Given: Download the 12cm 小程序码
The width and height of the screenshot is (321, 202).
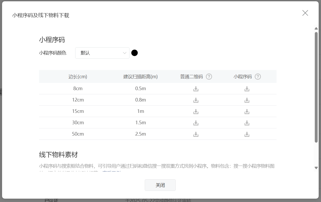Looking at the screenshot, I should coord(247,100).
